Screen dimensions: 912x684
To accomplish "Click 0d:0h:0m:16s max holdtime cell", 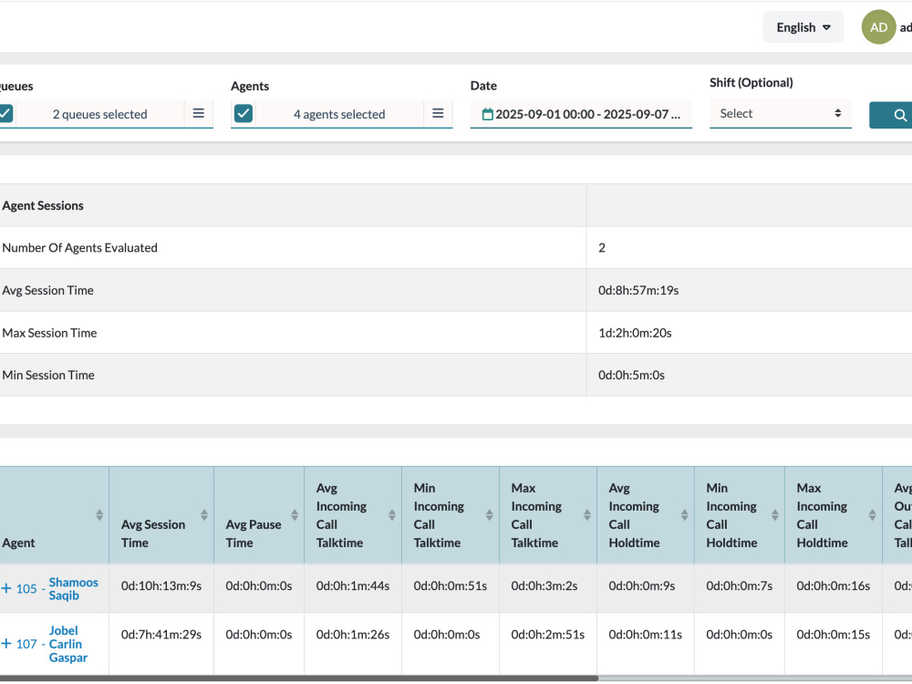I will pos(833,586).
